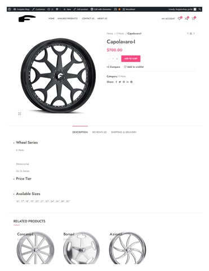Share product on LinkedIn
209x271 pixels.
click(x=127, y=82)
